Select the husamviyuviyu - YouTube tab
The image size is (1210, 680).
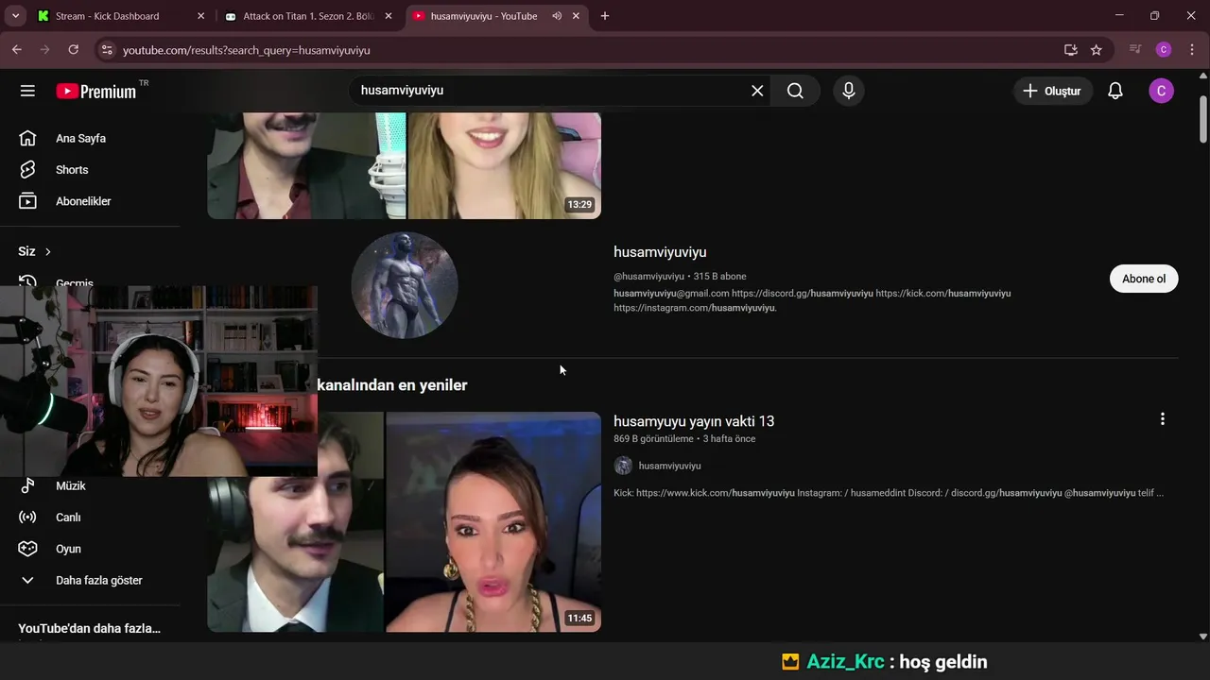tap(483, 16)
